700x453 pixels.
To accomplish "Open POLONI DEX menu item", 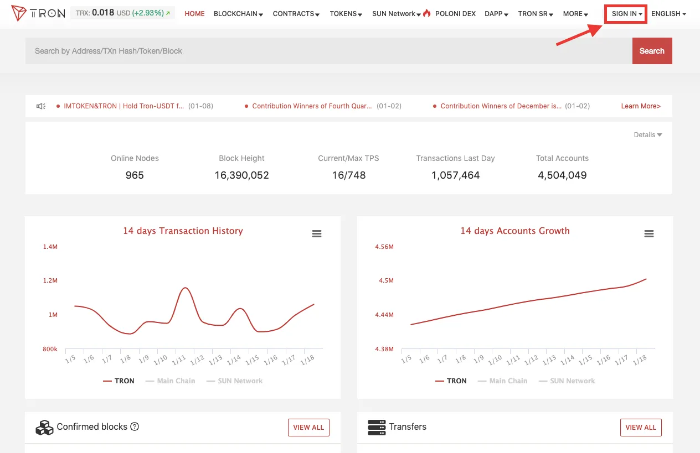I will [455, 14].
